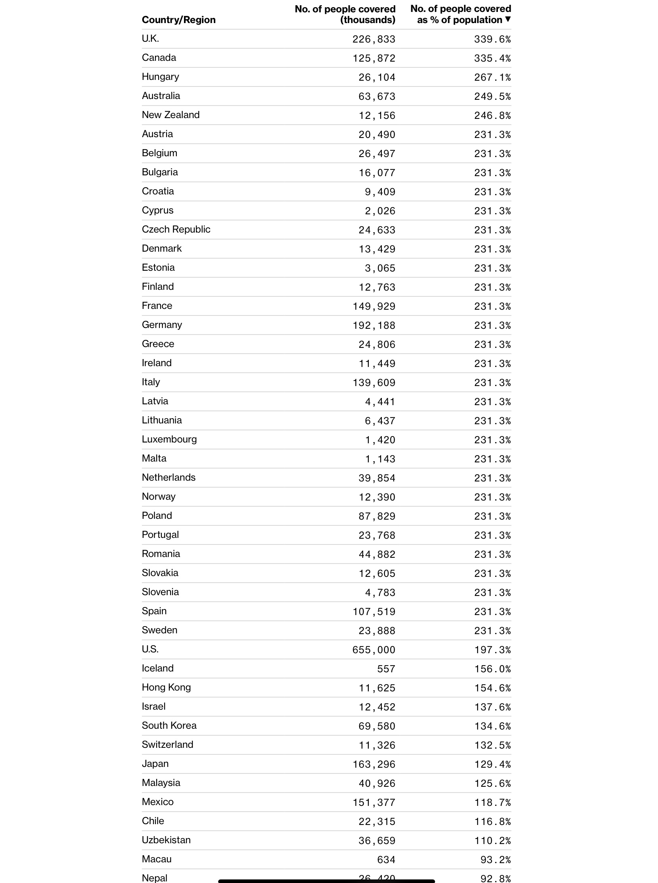Select Hong Kong in the country column
Screen dimensions: 658x883
coord(166,688)
